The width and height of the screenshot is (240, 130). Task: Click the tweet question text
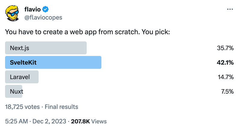88,31
